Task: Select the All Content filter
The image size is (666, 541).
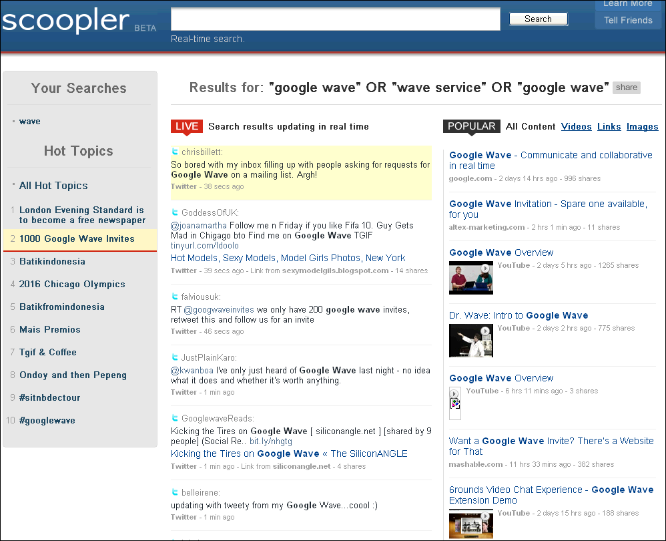Action: [531, 127]
